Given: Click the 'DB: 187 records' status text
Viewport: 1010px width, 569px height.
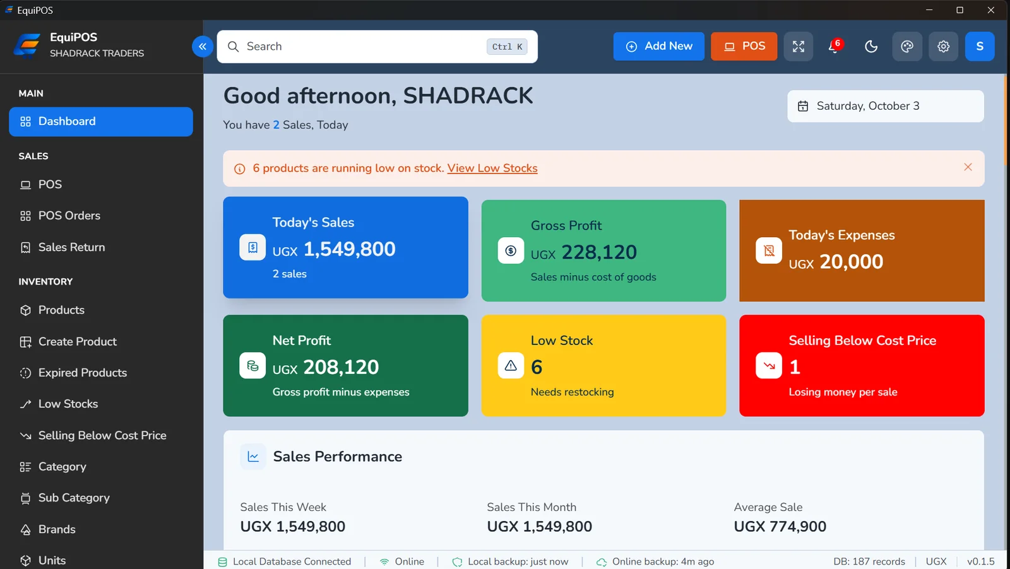Looking at the screenshot, I should pos(869,561).
